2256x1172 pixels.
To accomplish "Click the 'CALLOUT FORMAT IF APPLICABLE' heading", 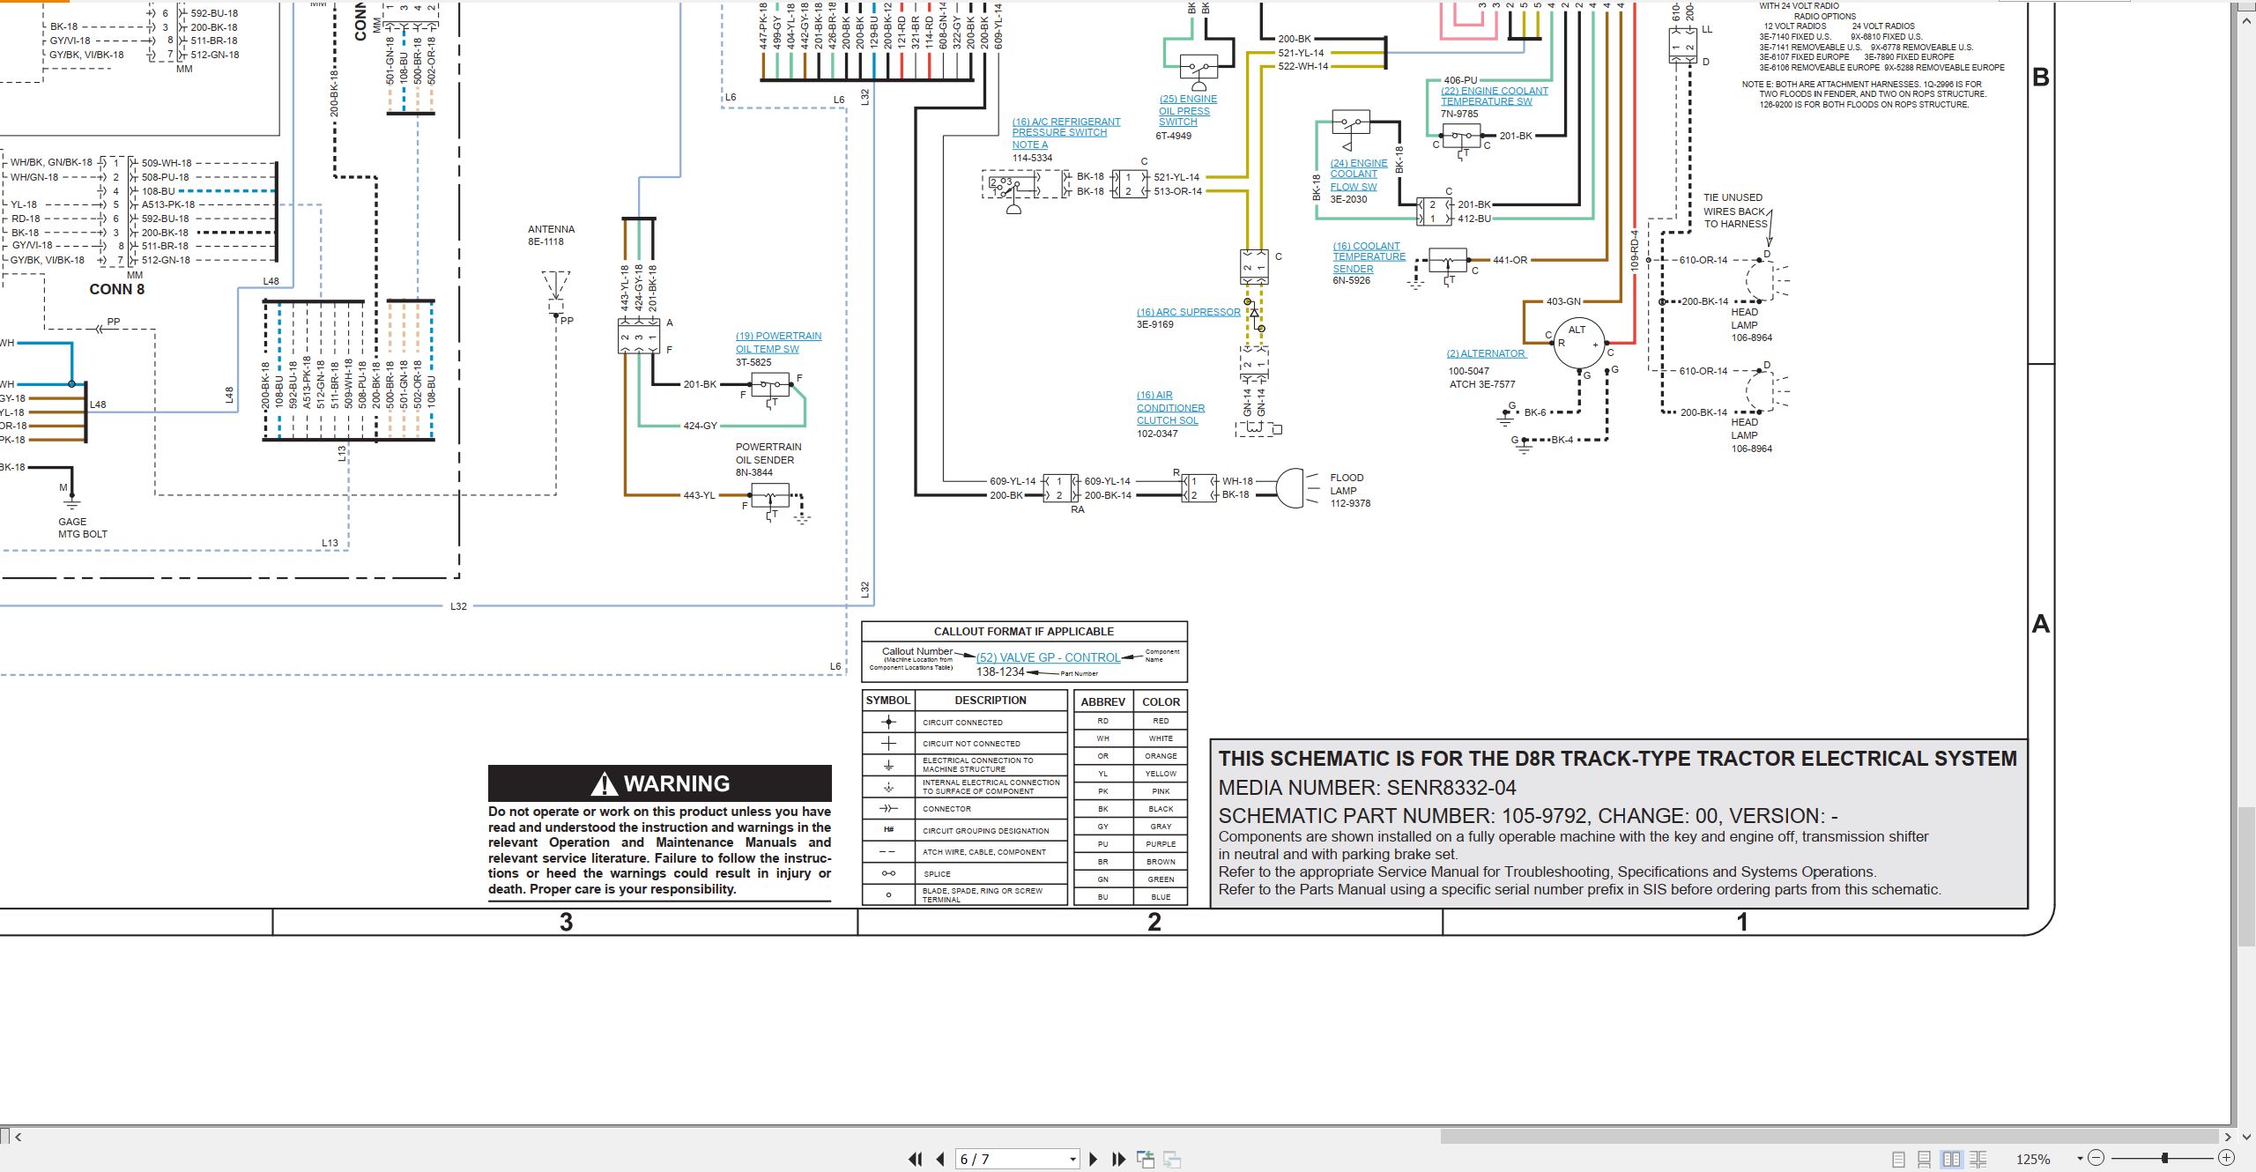I will pos(1023,632).
